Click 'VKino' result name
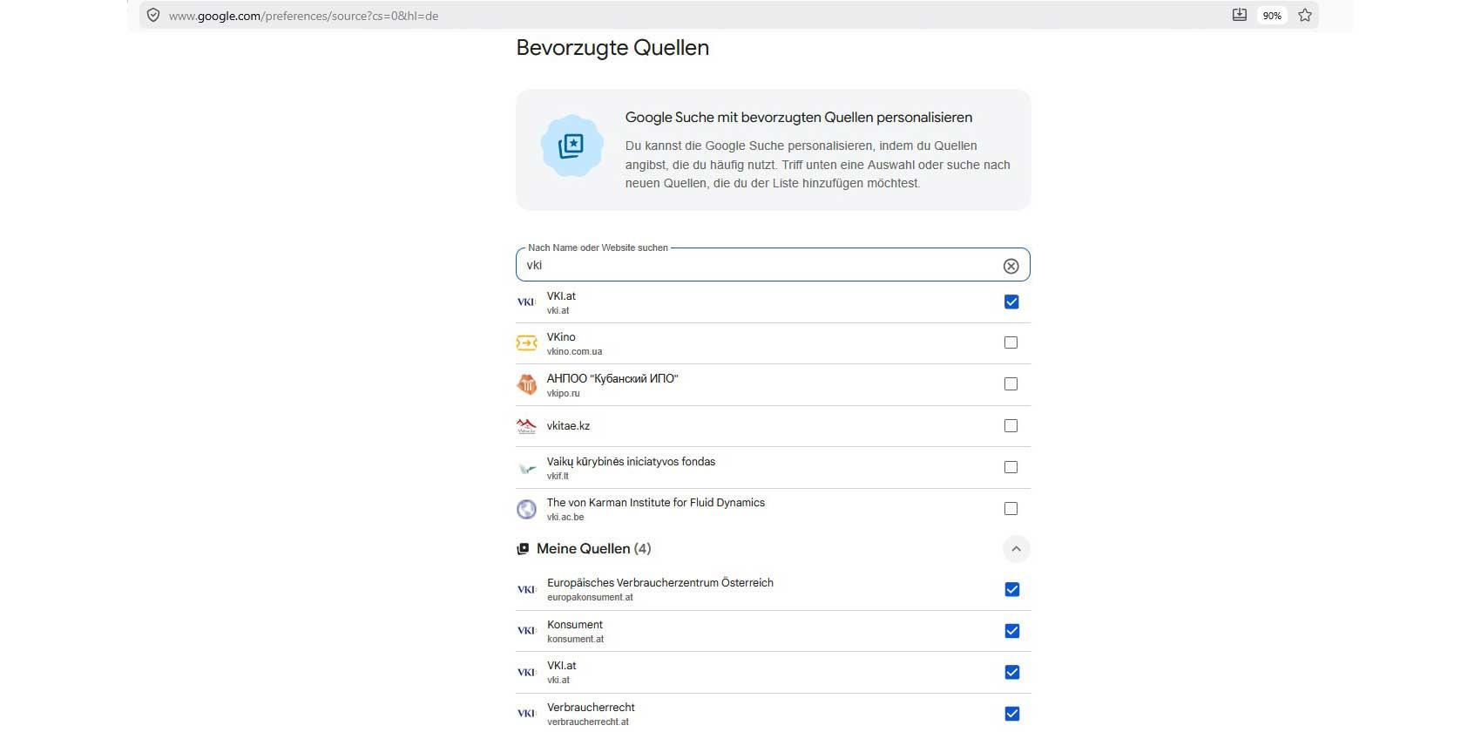This screenshot has height=739, width=1481. [561, 337]
